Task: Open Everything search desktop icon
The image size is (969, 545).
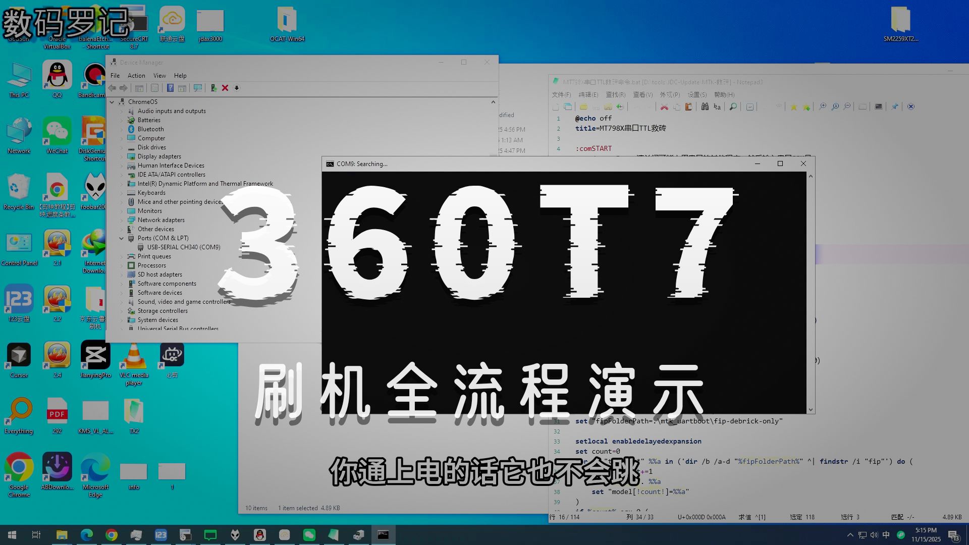Action: pos(19,416)
